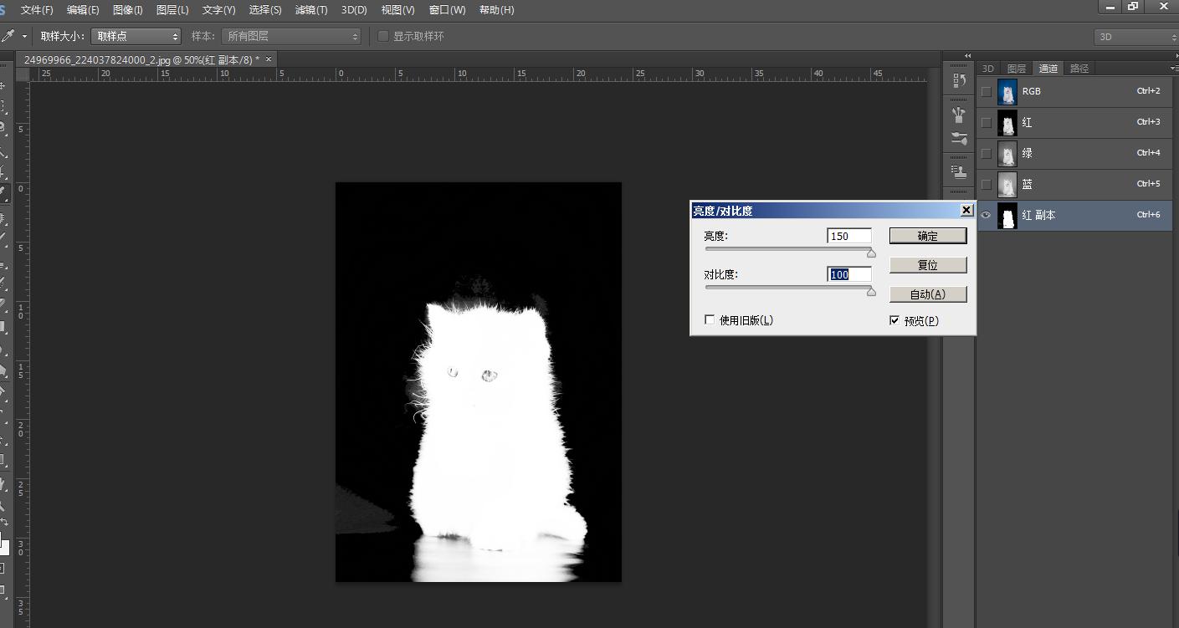This screenshot has width=1179, height=628.
Task: Toggle visibility of the 绿 channel
Action: click(x=987, y=153)
